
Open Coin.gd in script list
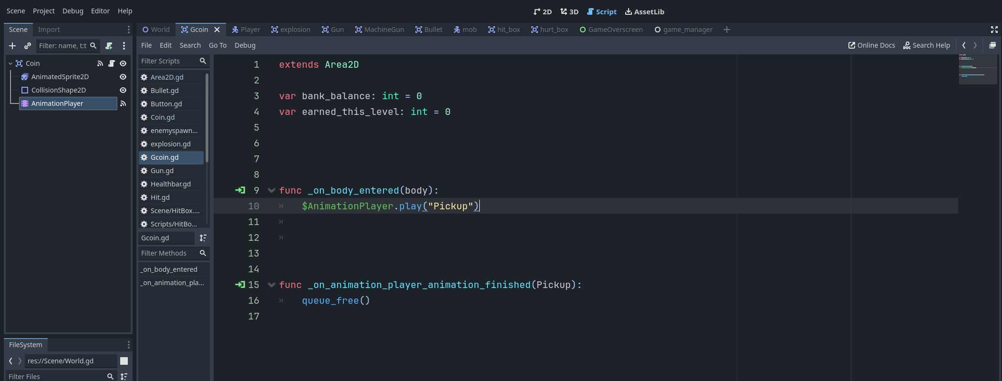(x=171, y=117)
